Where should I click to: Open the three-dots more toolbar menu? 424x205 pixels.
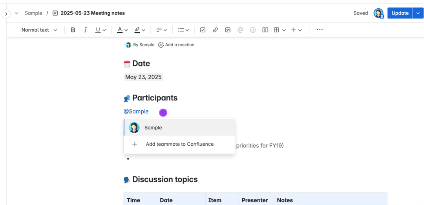click(320, 30)
